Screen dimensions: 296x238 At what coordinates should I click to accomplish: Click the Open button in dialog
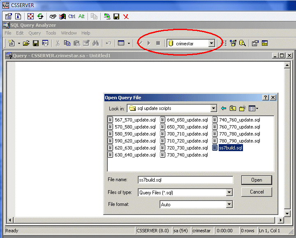pyautogui.click(x=257, y=180)
